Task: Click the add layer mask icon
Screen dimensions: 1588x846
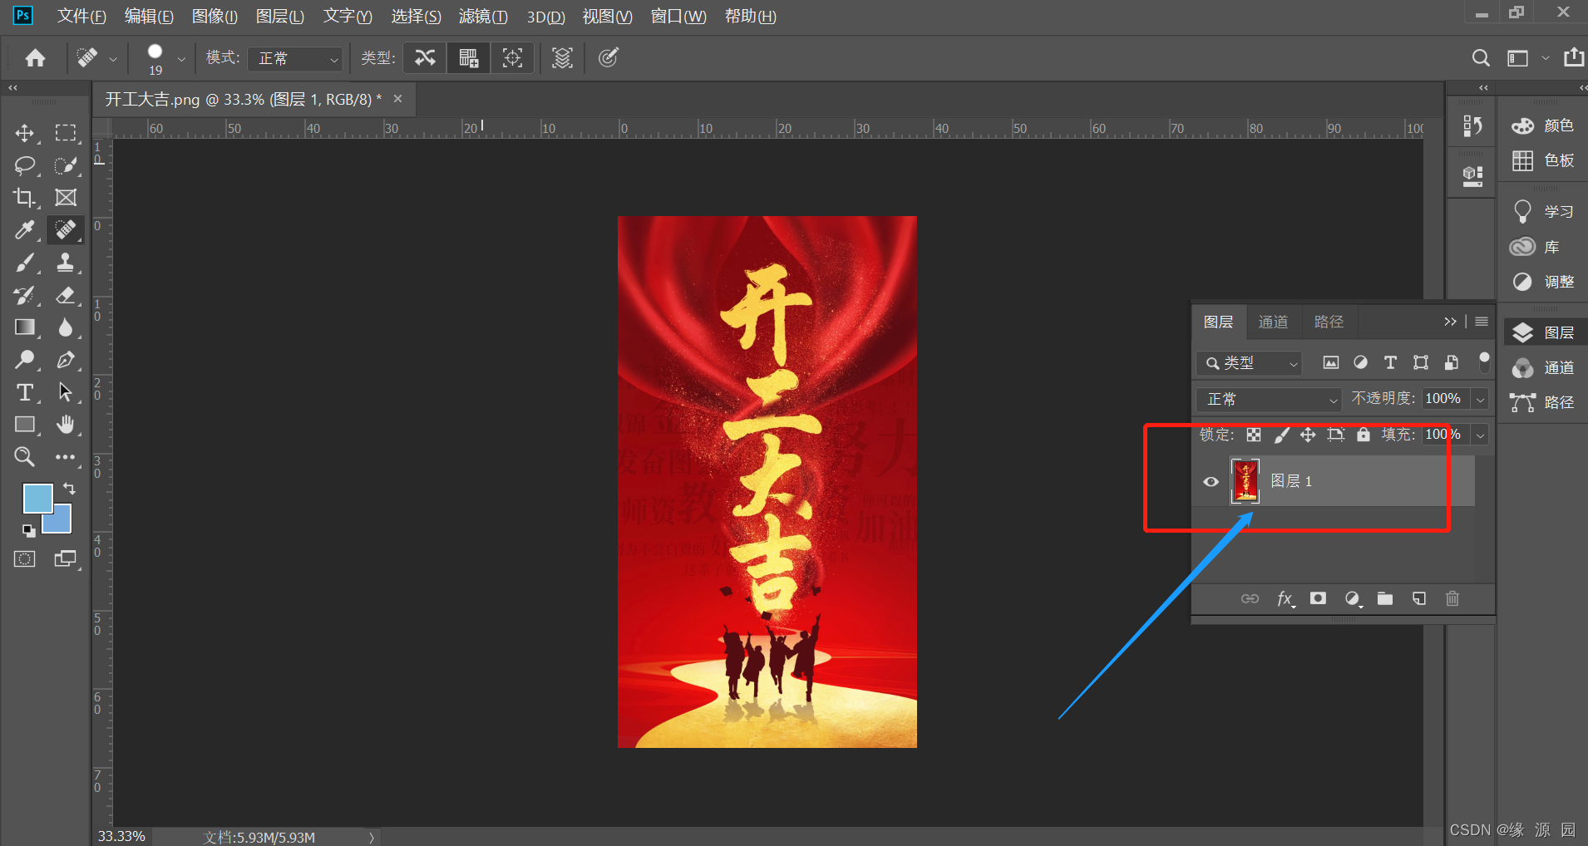Action: tap(1318, 598)
